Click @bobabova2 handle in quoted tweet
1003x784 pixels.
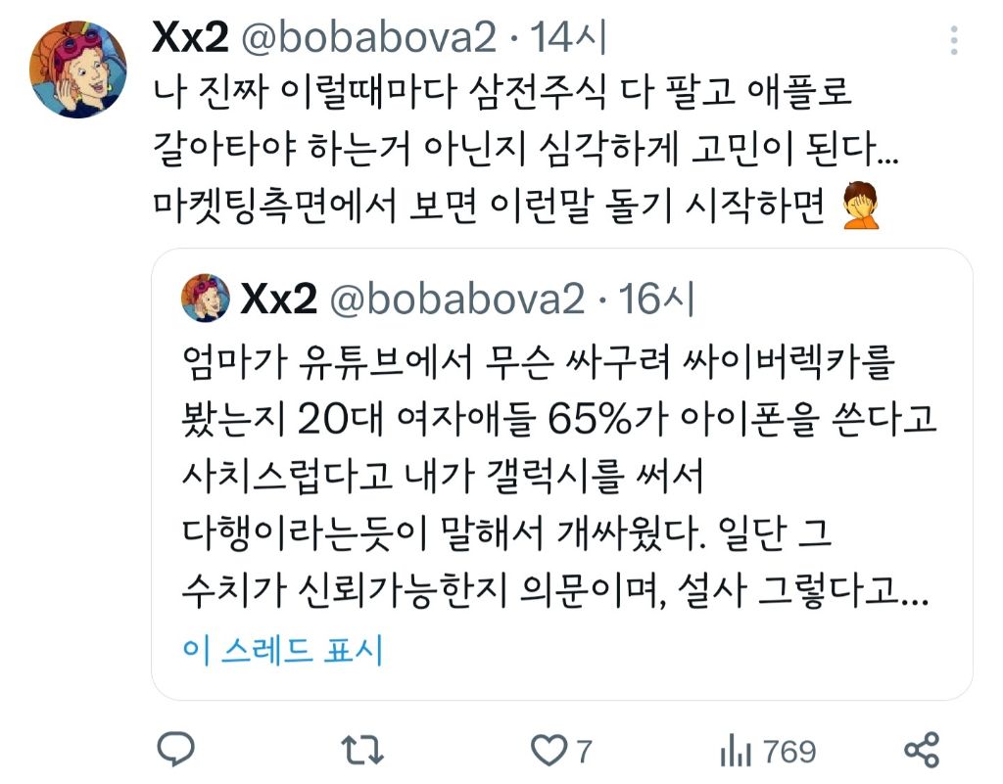pyautogui.click(x=456, y=300)
